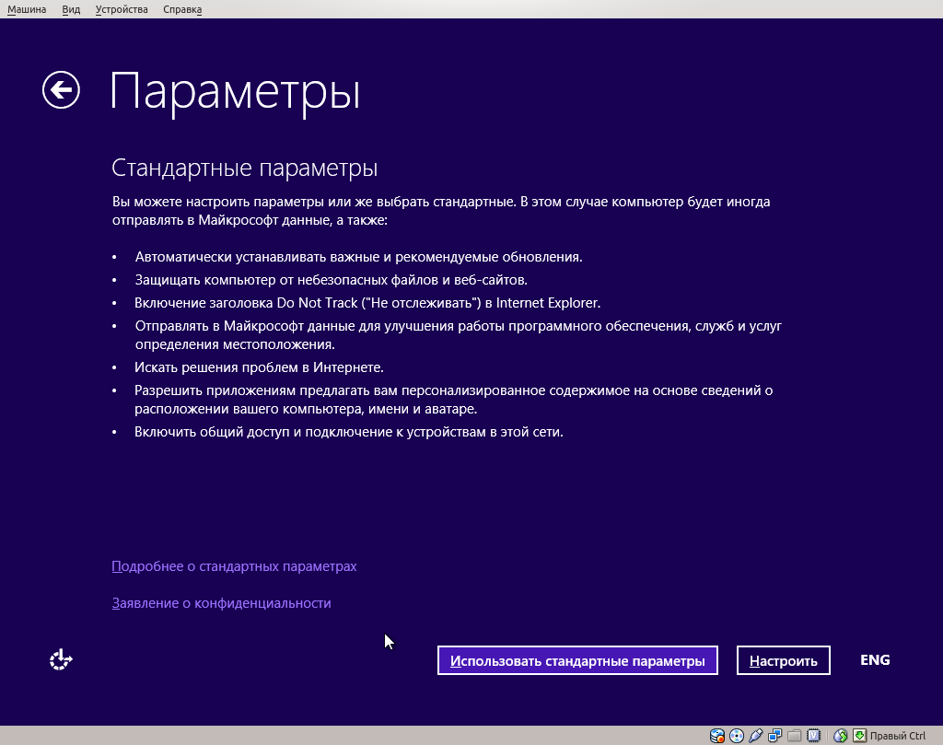The width and height of the screenshot is (943, 745).
Task: Click the Настроить button
Action: coord(783,659)
